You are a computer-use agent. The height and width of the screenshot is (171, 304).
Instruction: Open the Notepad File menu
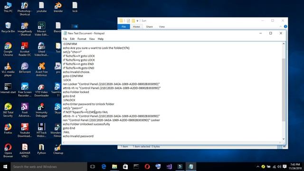click(x=65, y=39)
